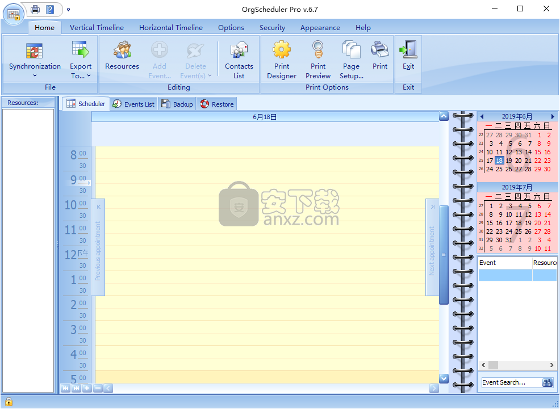Go to next month in calendar
This screenshot has height=409, width=560.
(553, 117)
